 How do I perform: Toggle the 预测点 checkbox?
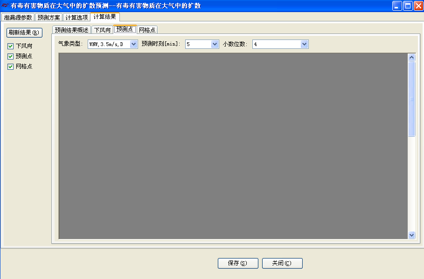[11, 56]
